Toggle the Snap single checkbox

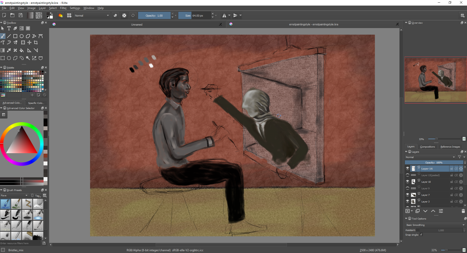point(421,235)
